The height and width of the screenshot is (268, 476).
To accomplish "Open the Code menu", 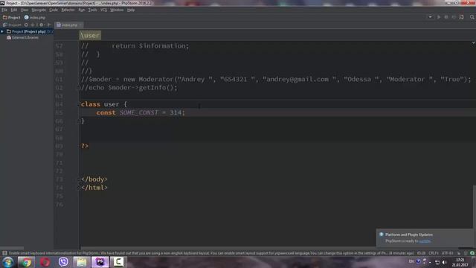I will (x=54, y=10).
